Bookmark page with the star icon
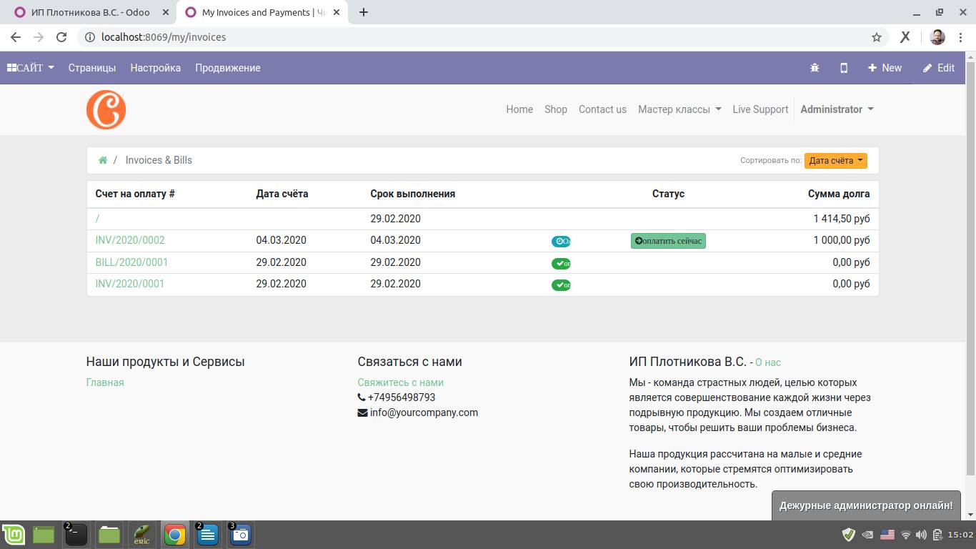The width and height of the screenshot is (976, 549). pyautogui.click(x=876, y=37)
